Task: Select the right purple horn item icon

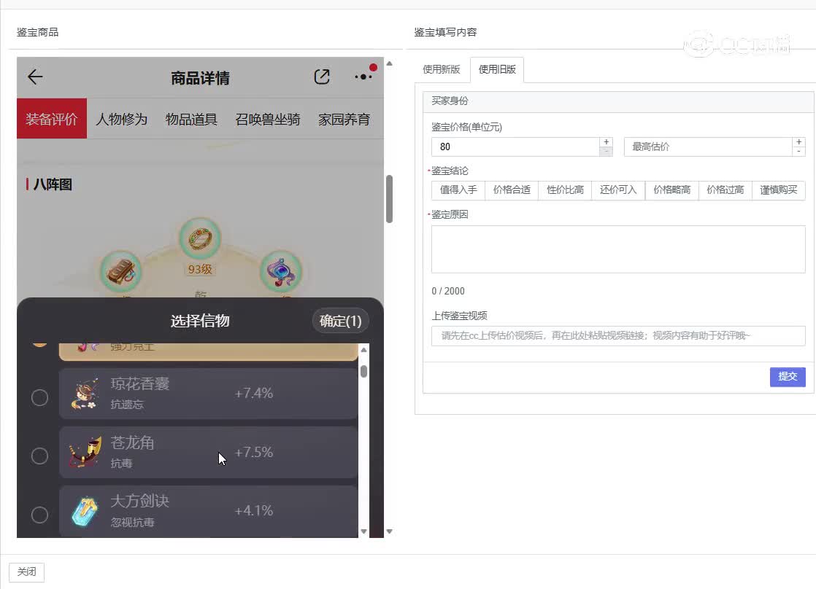Action: coord(280,272)
